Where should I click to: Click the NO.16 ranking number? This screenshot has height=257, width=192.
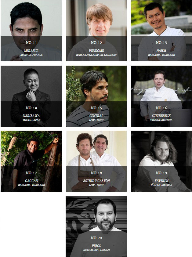click(x=161, y=108)
